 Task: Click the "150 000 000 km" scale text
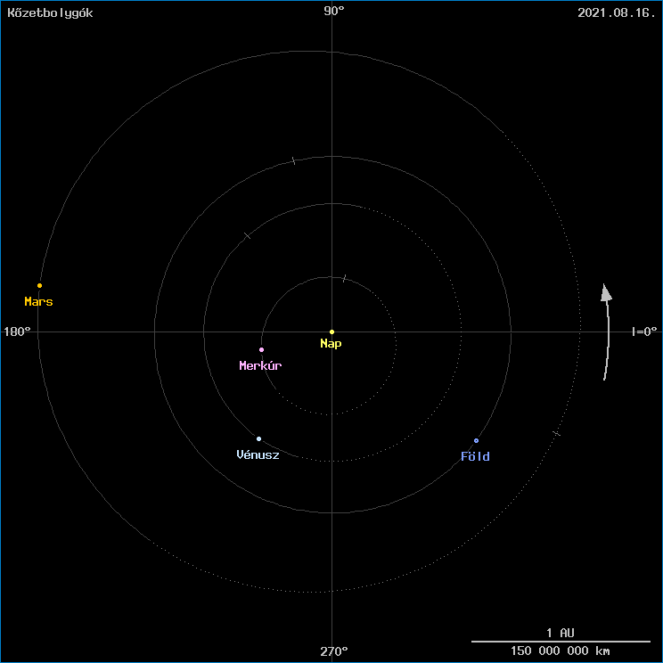tap(561, 651)
